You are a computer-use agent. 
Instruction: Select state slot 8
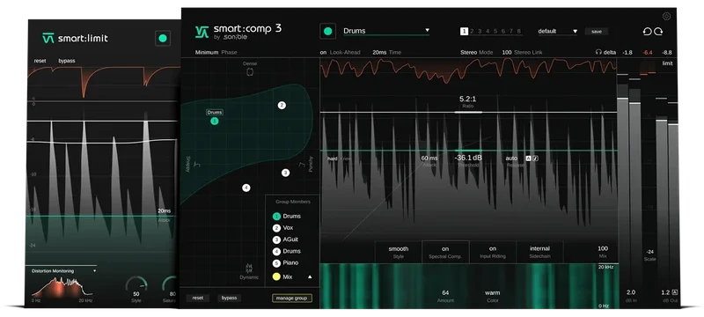[519, 31]
